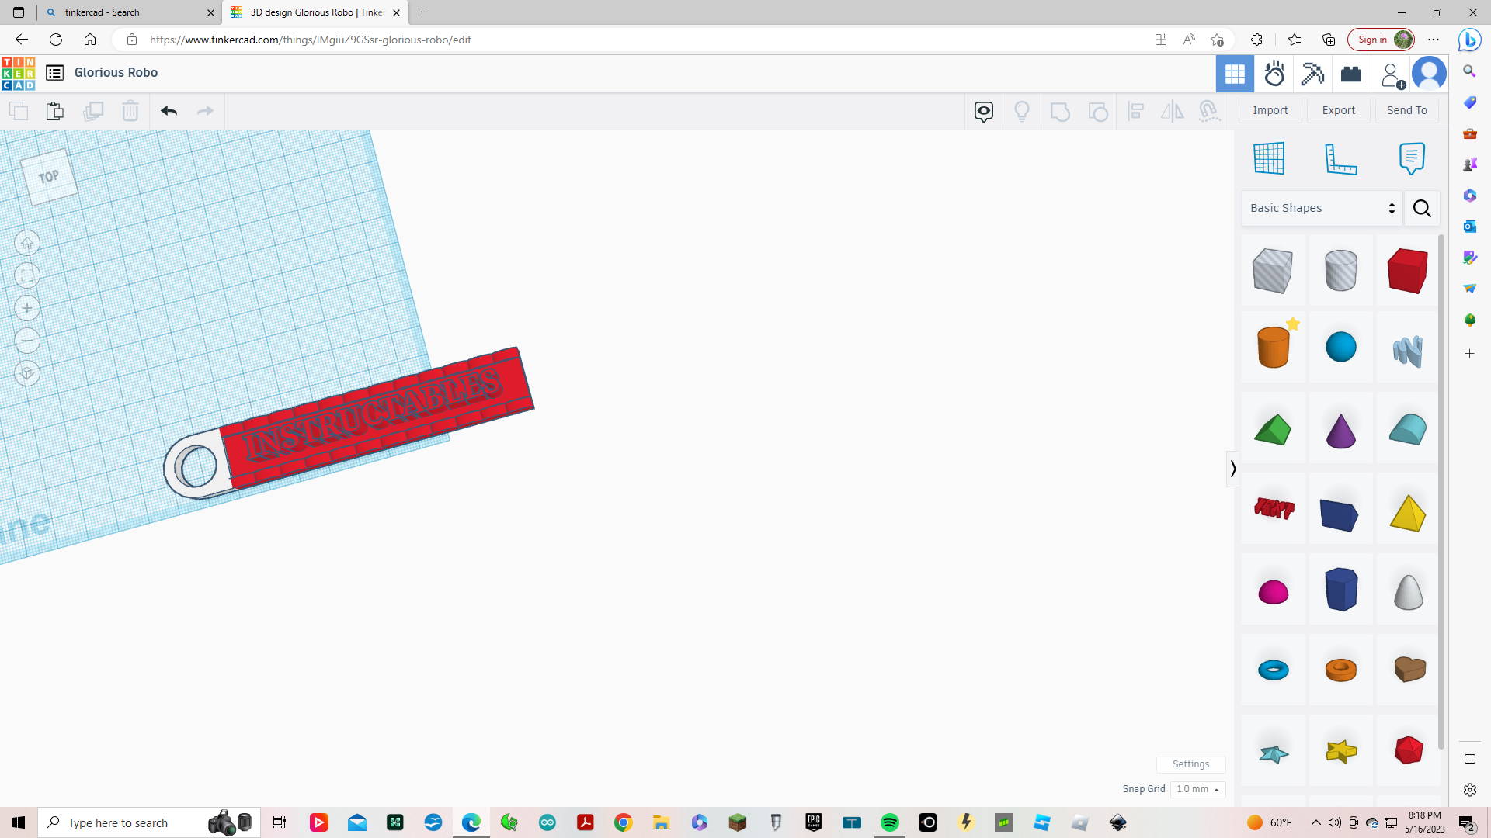This screenshot has height=838, width=1491.
Task: Click the Paste tool
Action: tap(54, 111)
